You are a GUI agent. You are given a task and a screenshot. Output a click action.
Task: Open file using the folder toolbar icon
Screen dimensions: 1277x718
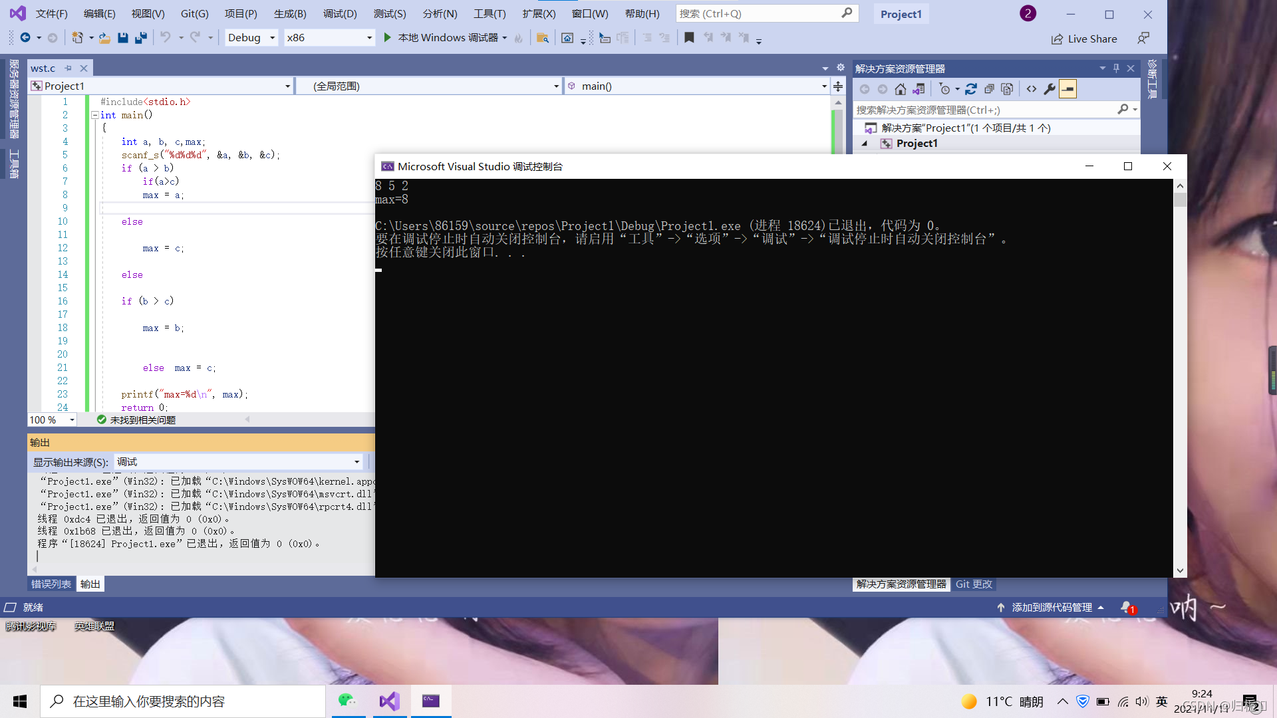(x=104, y=38)
